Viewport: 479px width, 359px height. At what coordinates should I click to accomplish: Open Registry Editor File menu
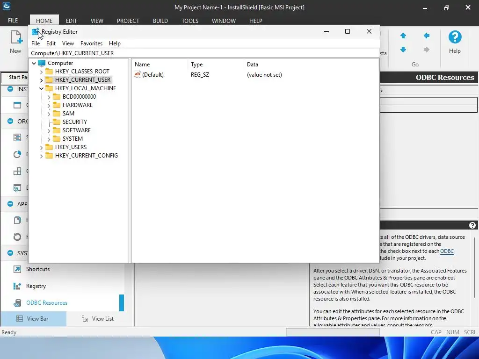click(36, 43)
